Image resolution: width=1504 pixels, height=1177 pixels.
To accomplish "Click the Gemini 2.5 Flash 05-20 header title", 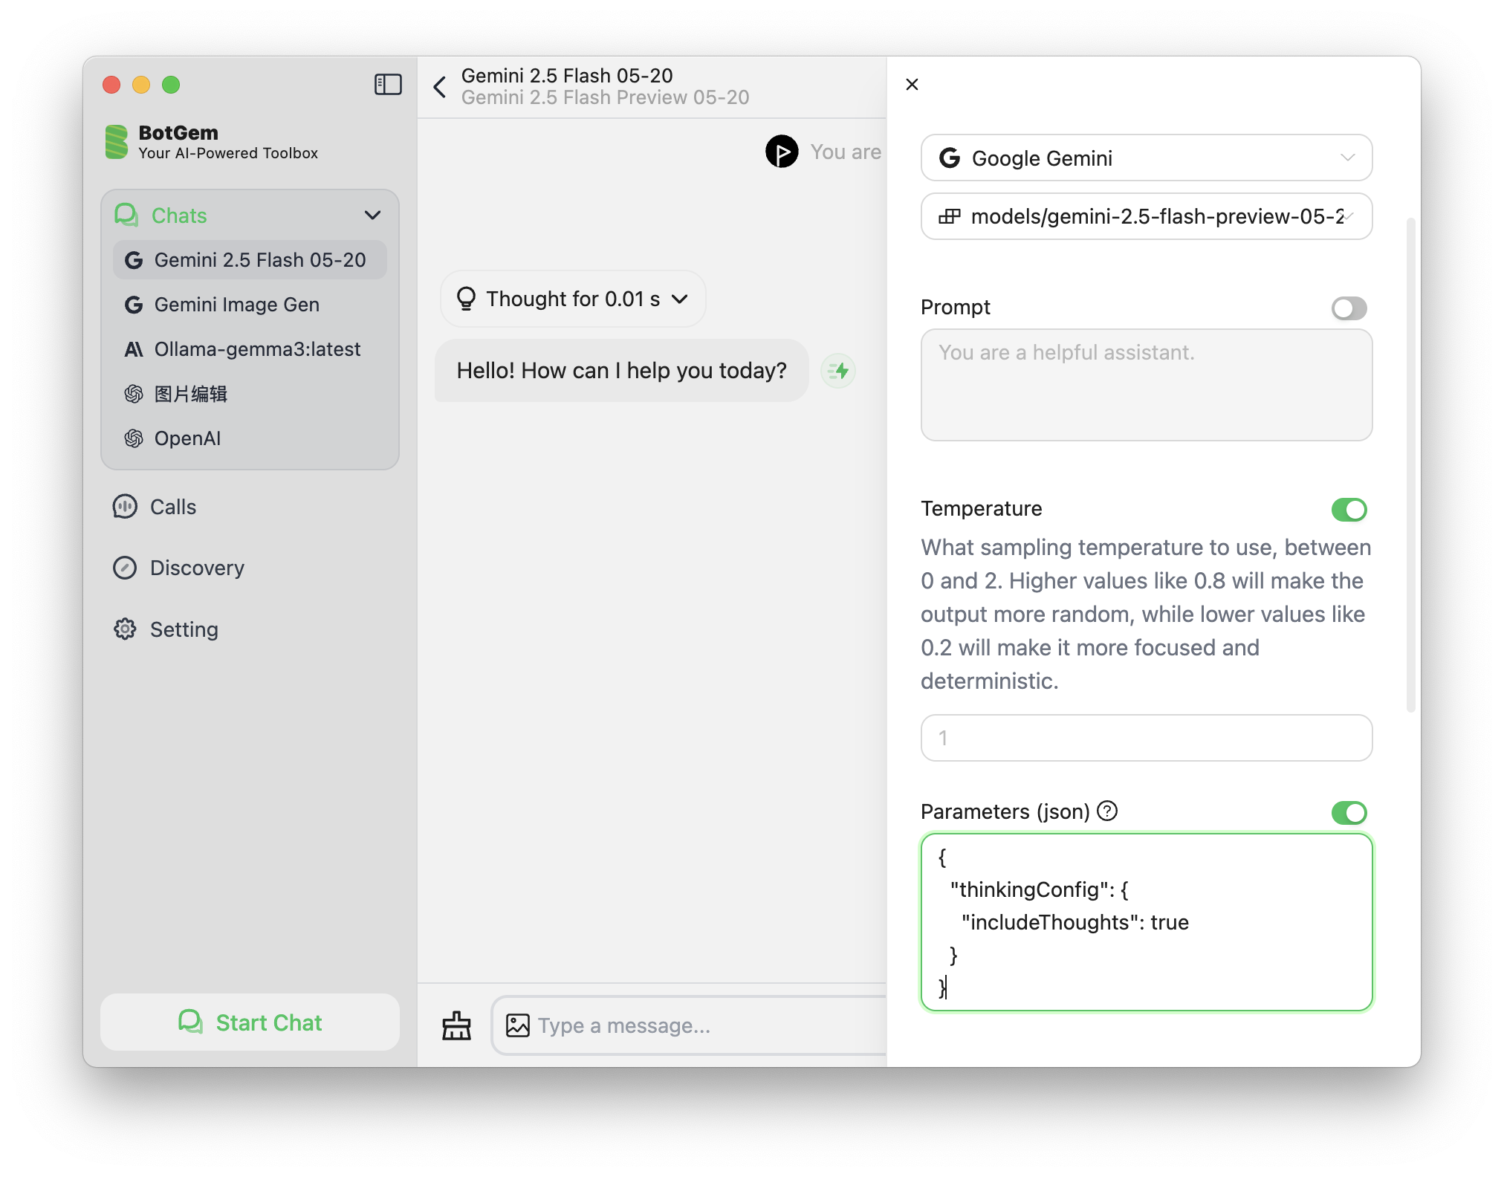I will coord(567,76).
